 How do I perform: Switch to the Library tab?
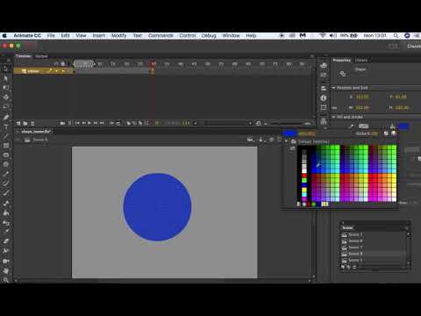coord(361,61)
